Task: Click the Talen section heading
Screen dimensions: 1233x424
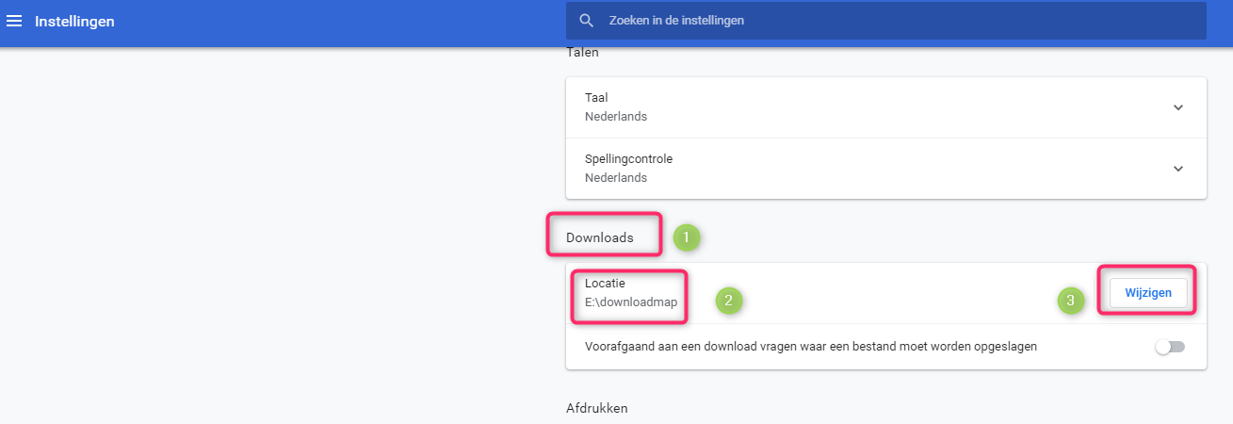Action: click(582, 53)
